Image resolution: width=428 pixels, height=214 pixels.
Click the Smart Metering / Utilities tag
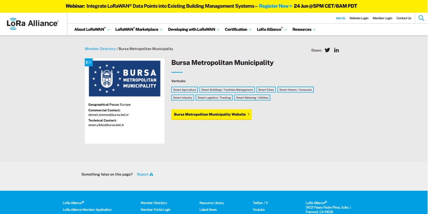[252, 98]
